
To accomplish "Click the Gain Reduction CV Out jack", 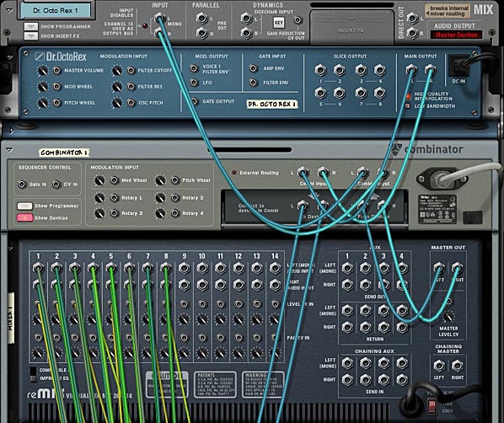I will [x=298, y=20].
